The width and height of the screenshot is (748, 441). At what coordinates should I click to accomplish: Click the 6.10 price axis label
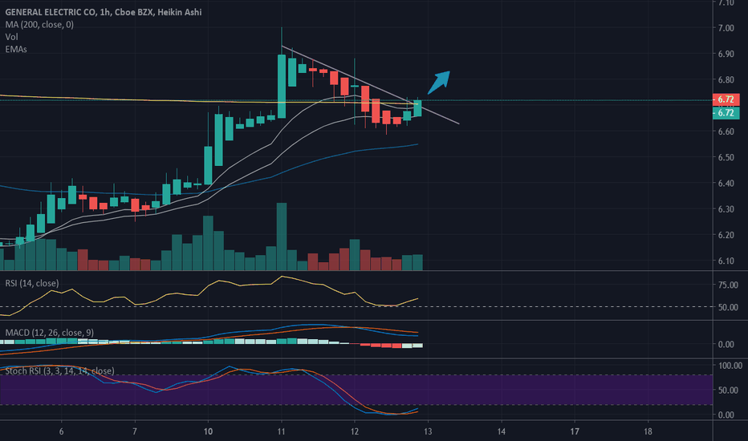click(x=726, y=261)
